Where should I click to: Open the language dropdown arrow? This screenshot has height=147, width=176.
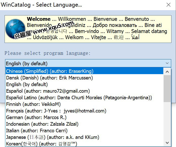coord(167,63)
